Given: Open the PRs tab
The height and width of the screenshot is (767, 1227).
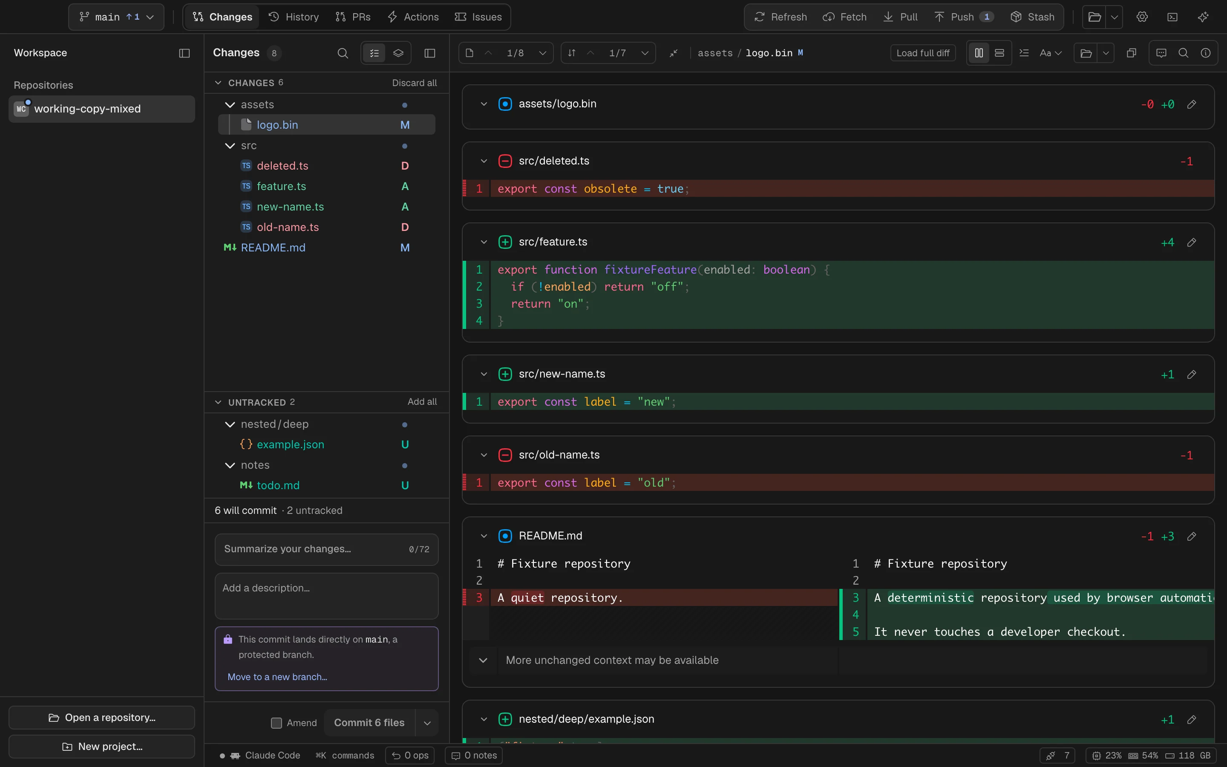Looking at the screenshot, I should [x=353, y=17].
